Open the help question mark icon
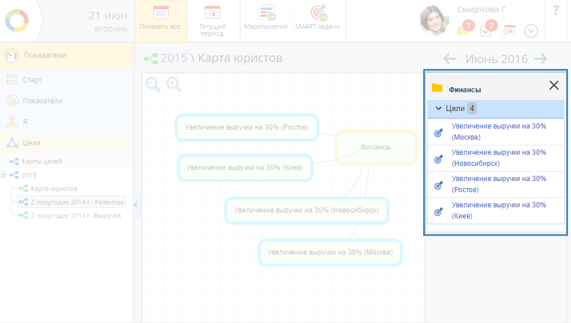Image resolution: width=571 pixels, height=323 pixels. click(555, 11)
